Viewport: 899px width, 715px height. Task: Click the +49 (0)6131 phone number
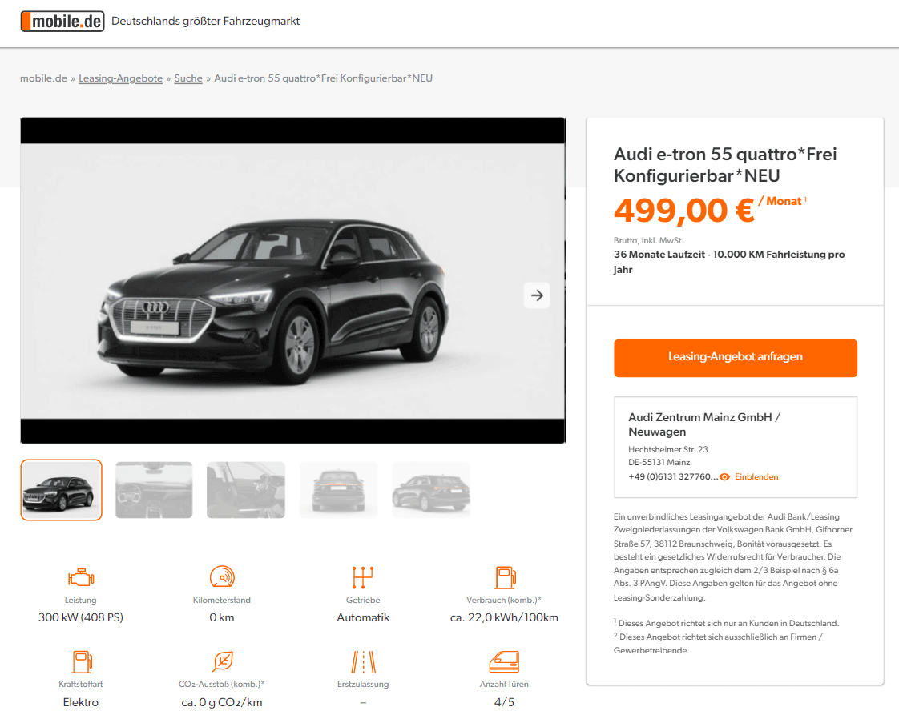pos(673,476)
